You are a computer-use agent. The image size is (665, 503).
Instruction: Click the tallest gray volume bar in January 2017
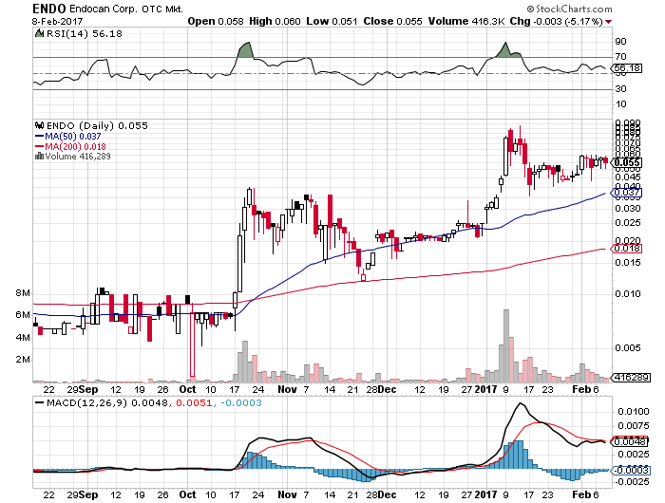click(506, 346)
